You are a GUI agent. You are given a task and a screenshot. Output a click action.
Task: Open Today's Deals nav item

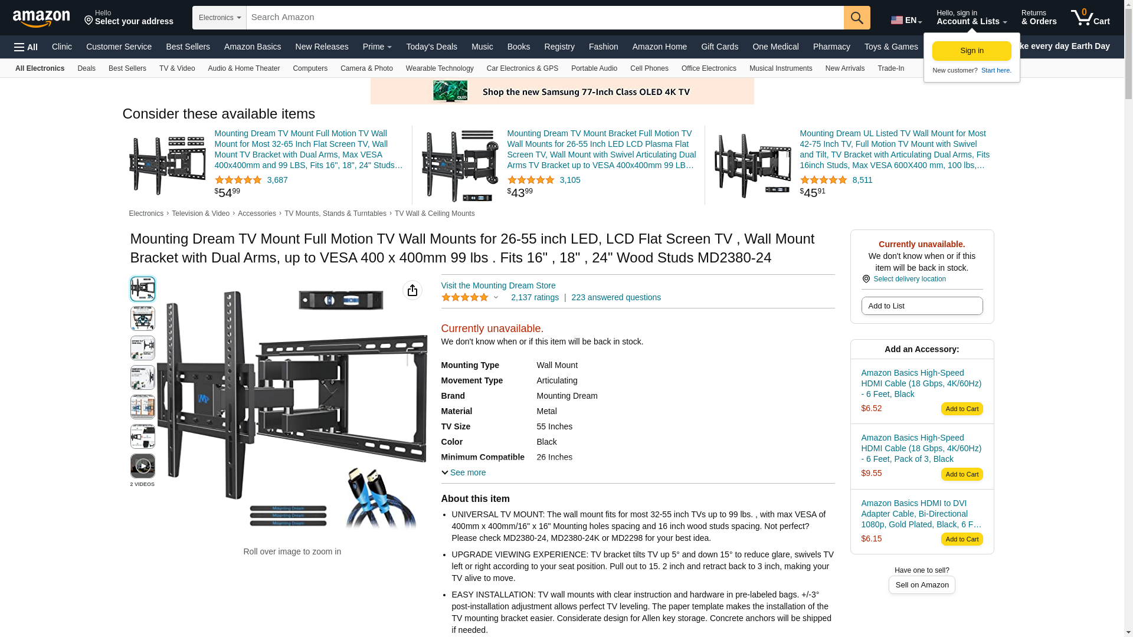point(431,47)
